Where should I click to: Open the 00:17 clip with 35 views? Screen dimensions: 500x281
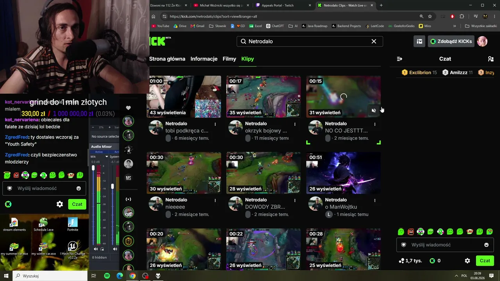264,97
